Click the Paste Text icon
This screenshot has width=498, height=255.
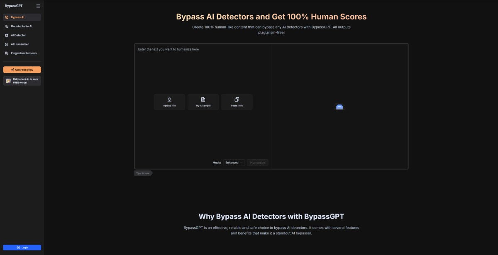click(x=237, y=99)
